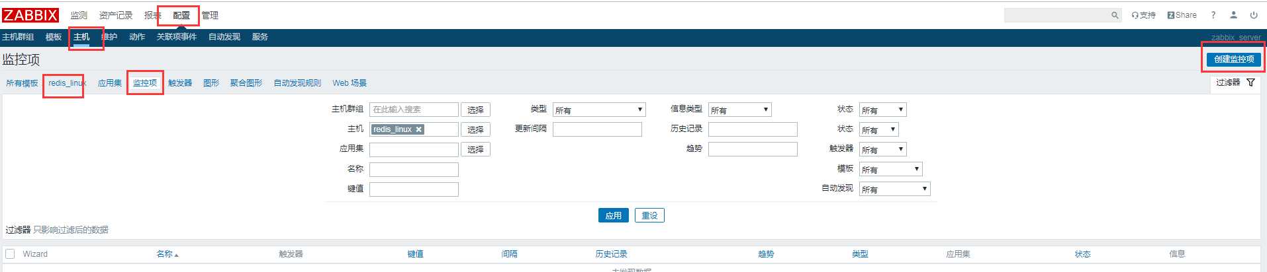Click the 主机群组 search input
Image resolution: width=1267 pixels, height=272 pixels.
point(414,110)
